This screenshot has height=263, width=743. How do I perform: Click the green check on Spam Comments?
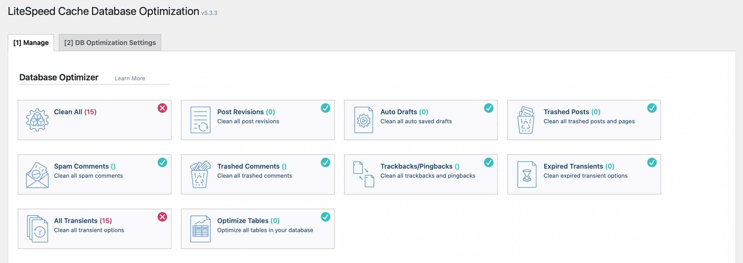point(162,162)
